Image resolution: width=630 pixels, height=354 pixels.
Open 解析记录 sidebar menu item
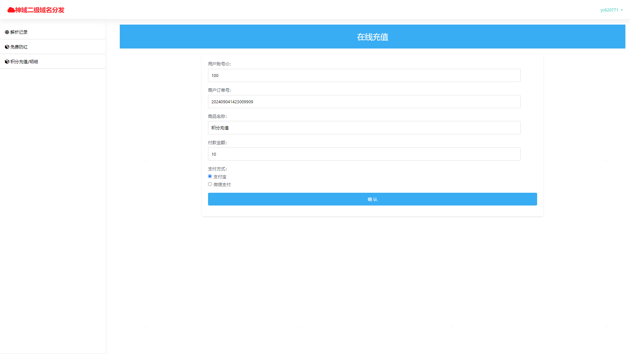tap(19, 32)
